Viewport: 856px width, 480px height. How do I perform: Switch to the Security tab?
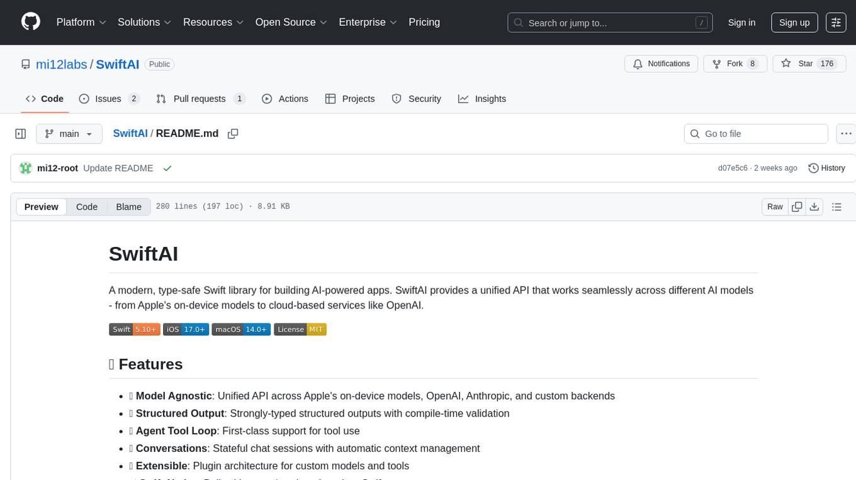(417, 99)
